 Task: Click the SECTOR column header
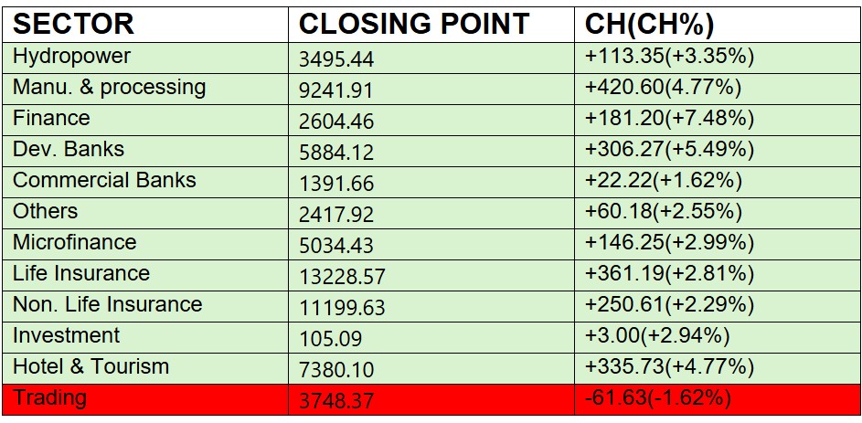(x=74, y=23)
